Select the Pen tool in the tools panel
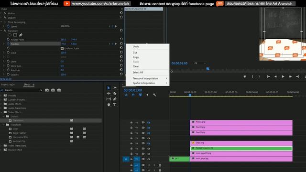The width and height of the screenshot is (306, 172). 115,99
